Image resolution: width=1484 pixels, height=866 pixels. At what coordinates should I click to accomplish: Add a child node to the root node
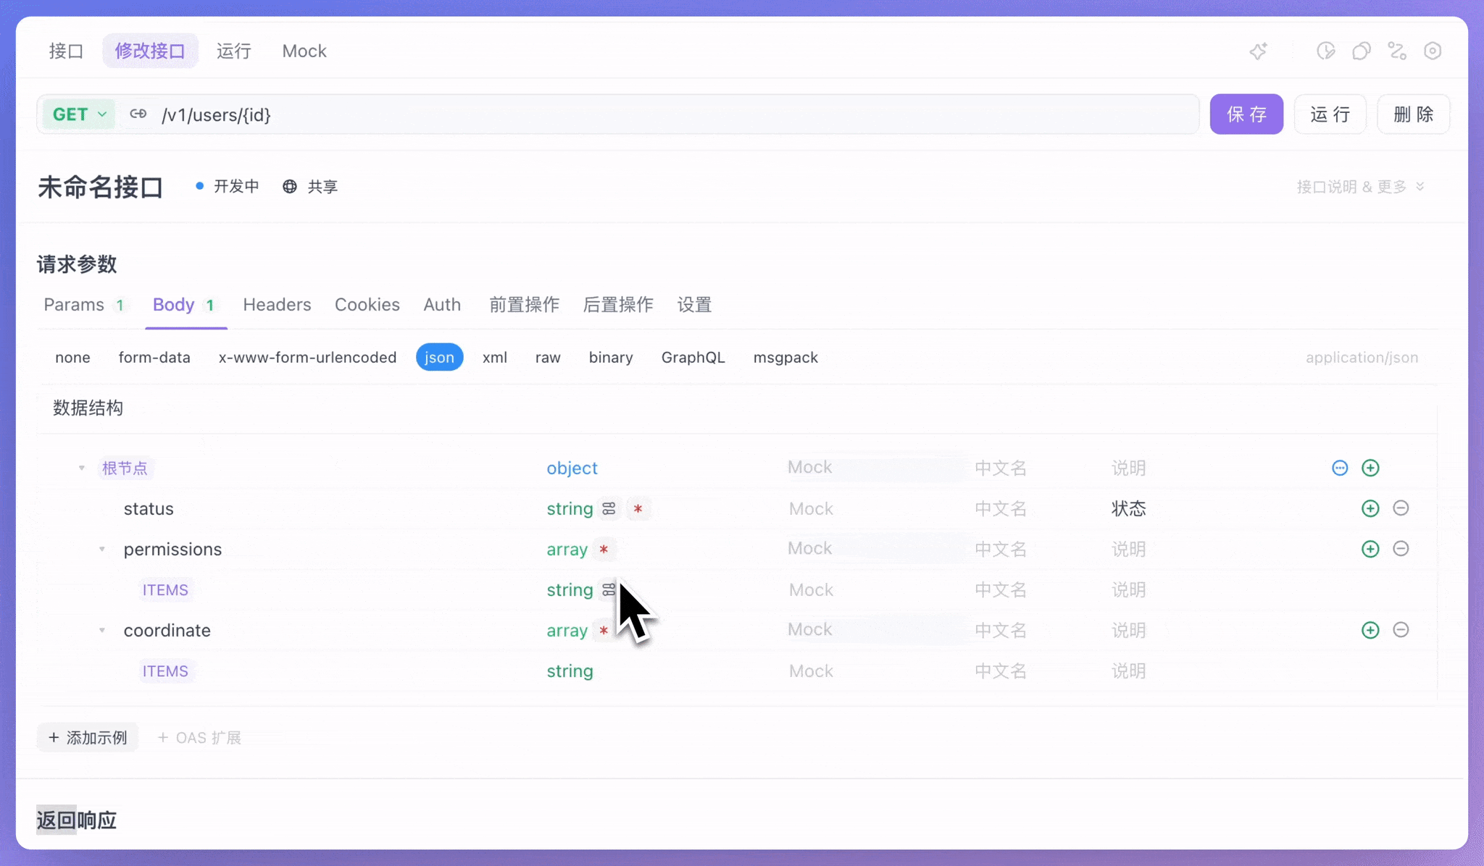1370,468
